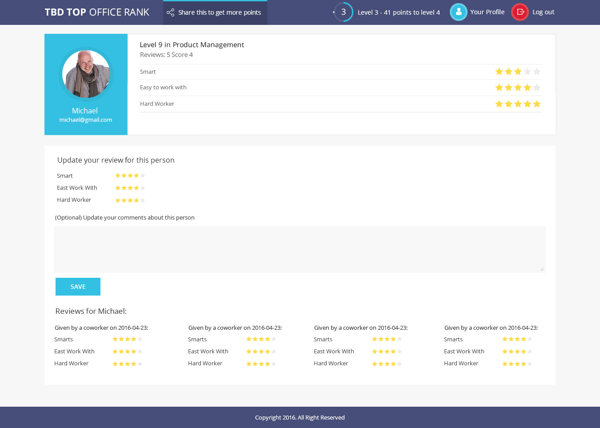600x428 pixels.
Task: Click michael@gmail.com email text
Action: (x=85, y=119)
